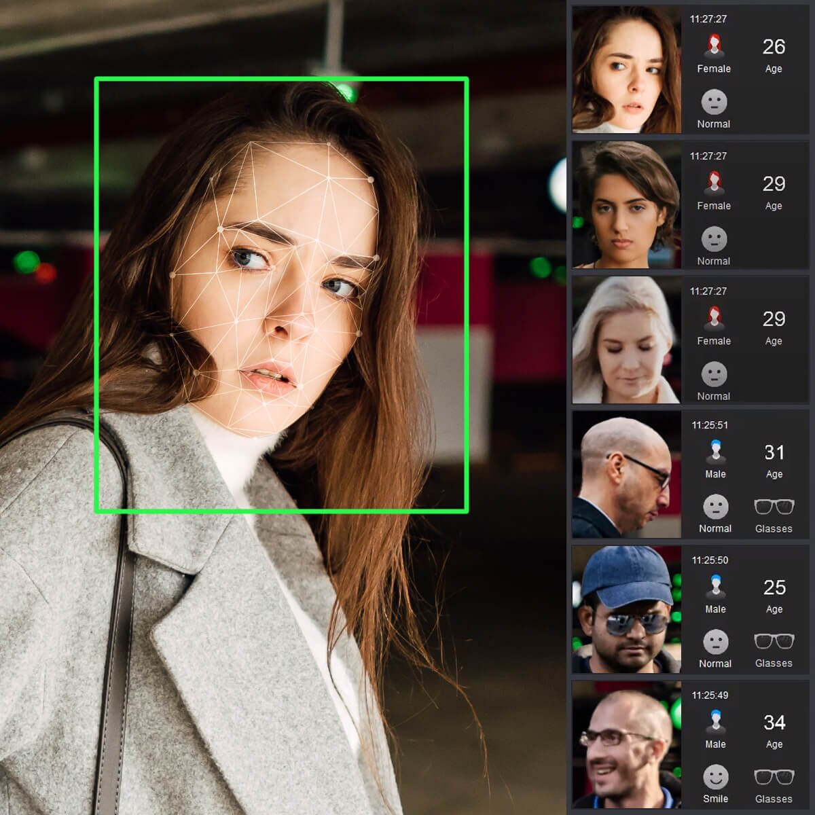Open the thumbnail in the age 26 card
815x815 pixels.
[626, 69]
